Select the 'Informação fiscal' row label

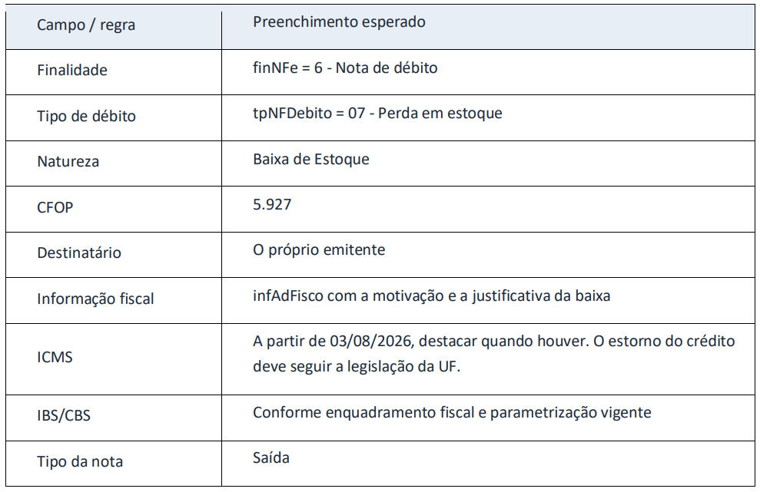[95, 299]
